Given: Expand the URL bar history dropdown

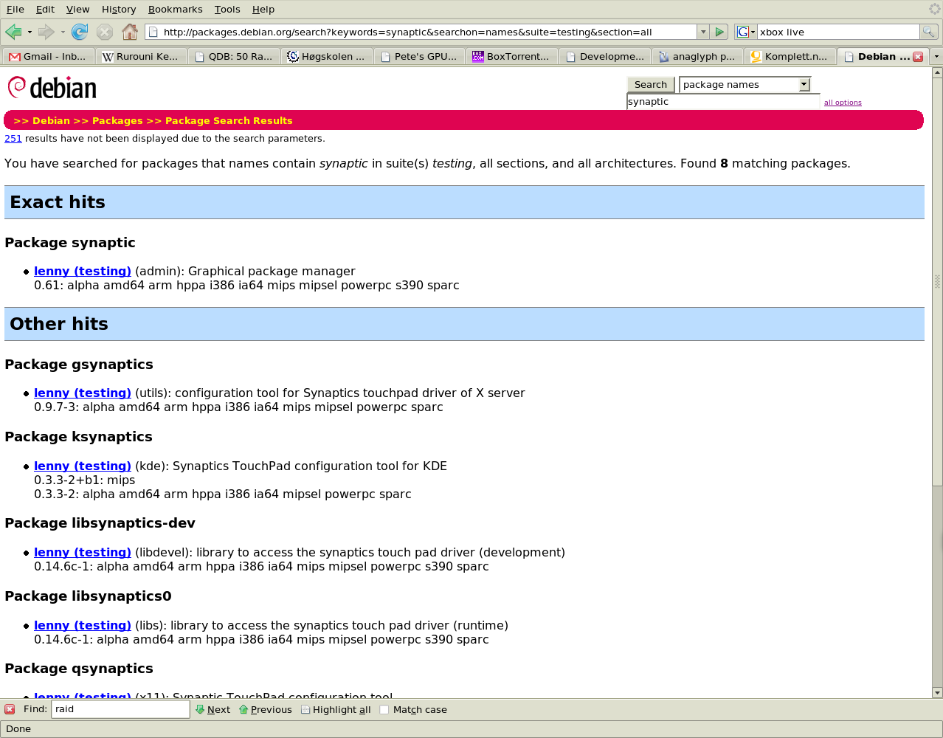Looking at the screenshot, I should point(703,32).
